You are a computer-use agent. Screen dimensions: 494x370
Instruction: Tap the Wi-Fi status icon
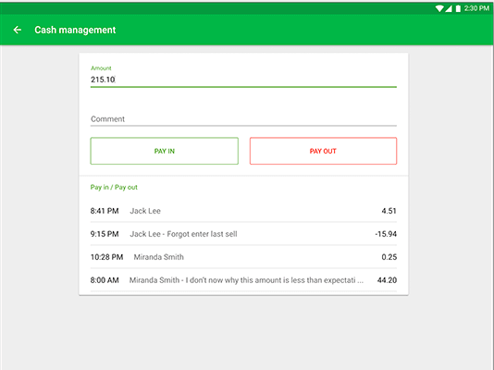439,8
